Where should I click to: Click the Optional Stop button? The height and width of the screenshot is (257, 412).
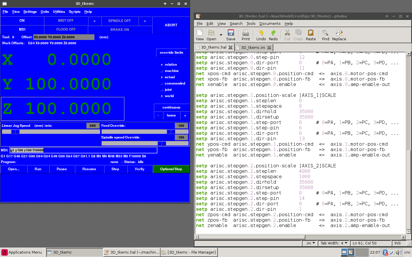pyautogui.click(x=171, y=169)
